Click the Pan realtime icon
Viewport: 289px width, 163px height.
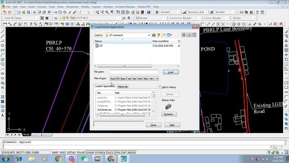point(97,12)
